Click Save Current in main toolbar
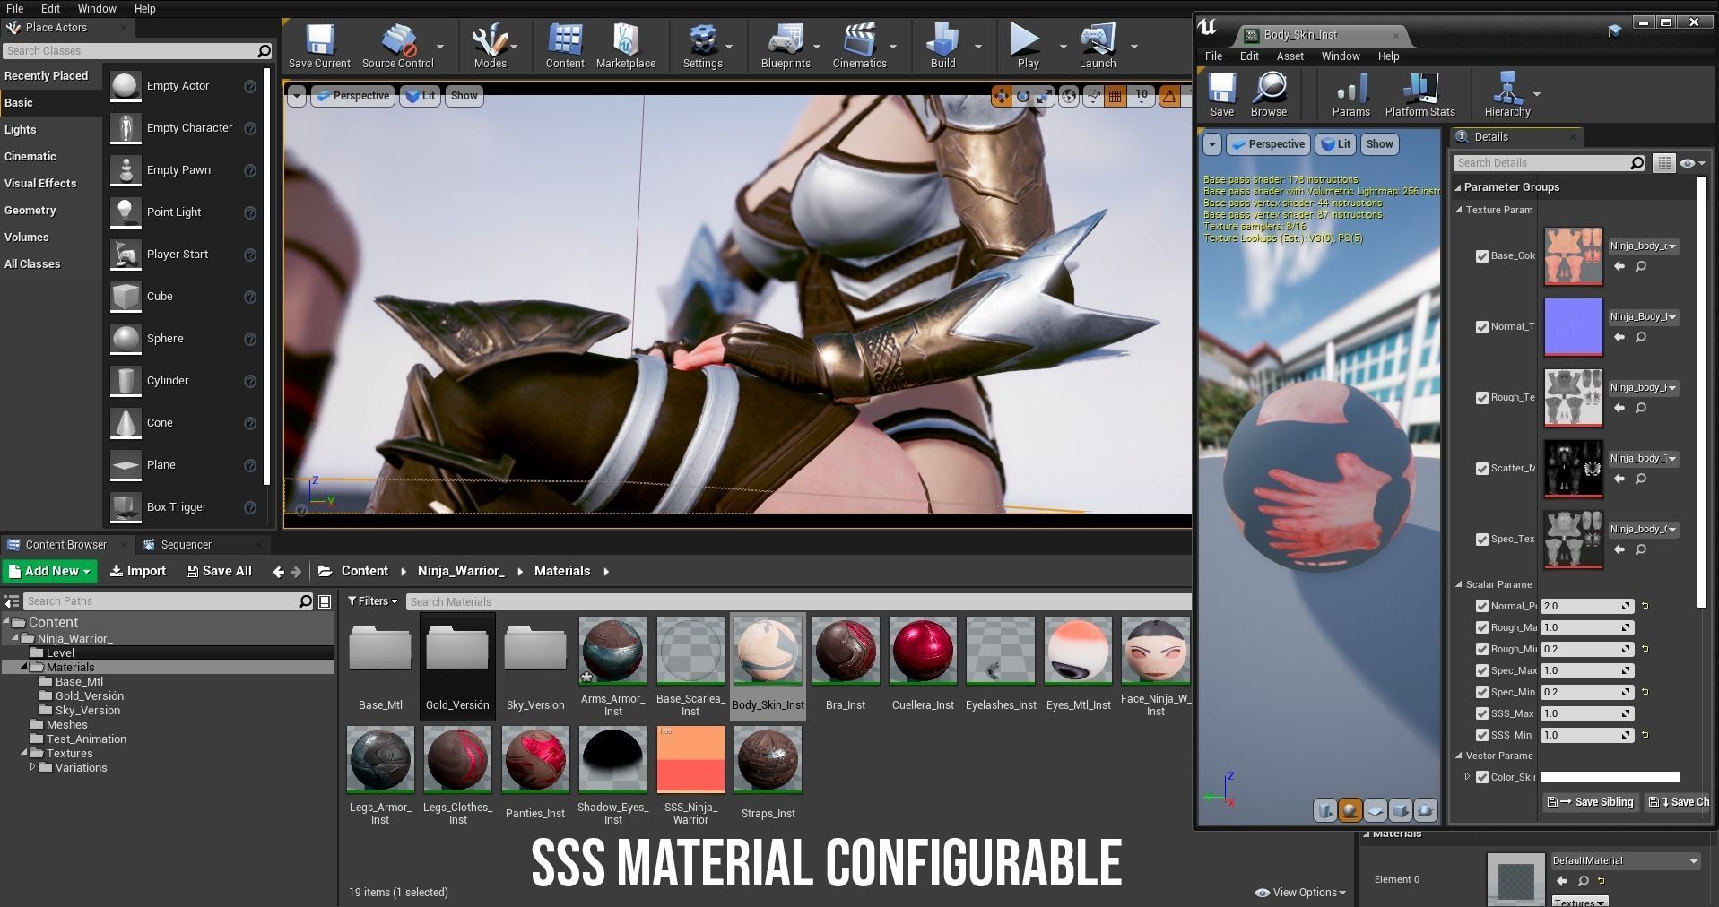 coord(319,47)
